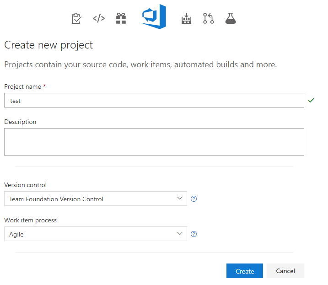Image resolution: width=328 pixels, height=285 pixels.
Task: Open help info for Version control
Action: [194, 199]
